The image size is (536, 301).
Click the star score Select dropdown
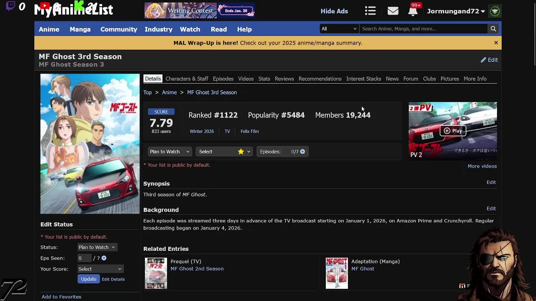[224, 152]
